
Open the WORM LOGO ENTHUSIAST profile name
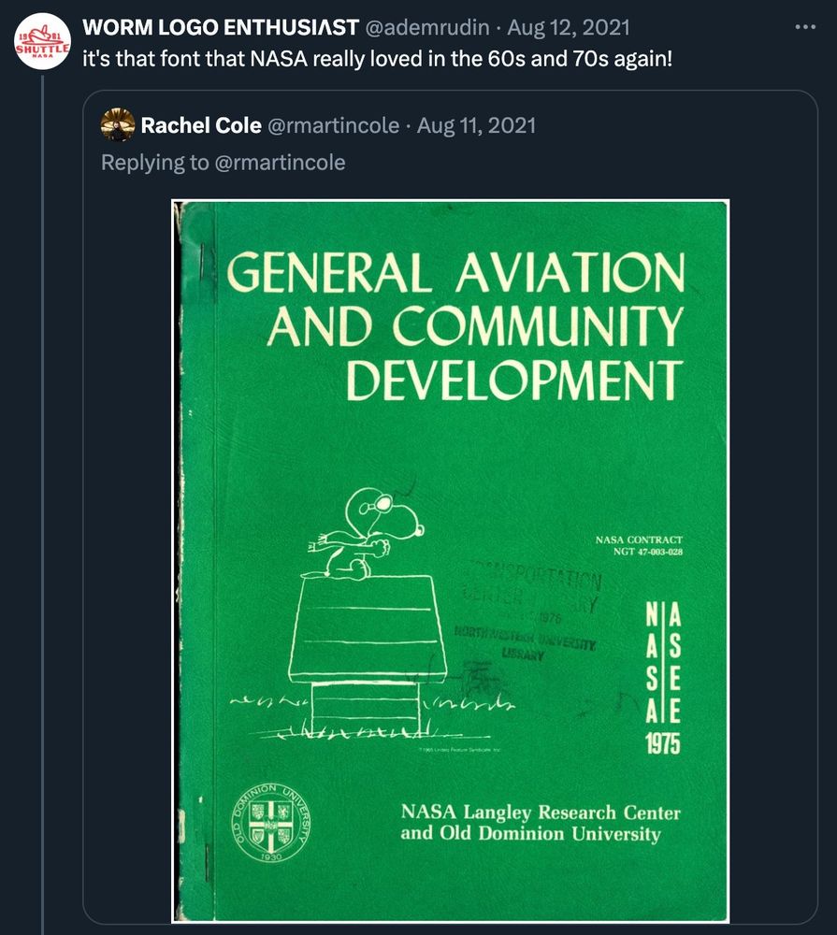[221, 28]
